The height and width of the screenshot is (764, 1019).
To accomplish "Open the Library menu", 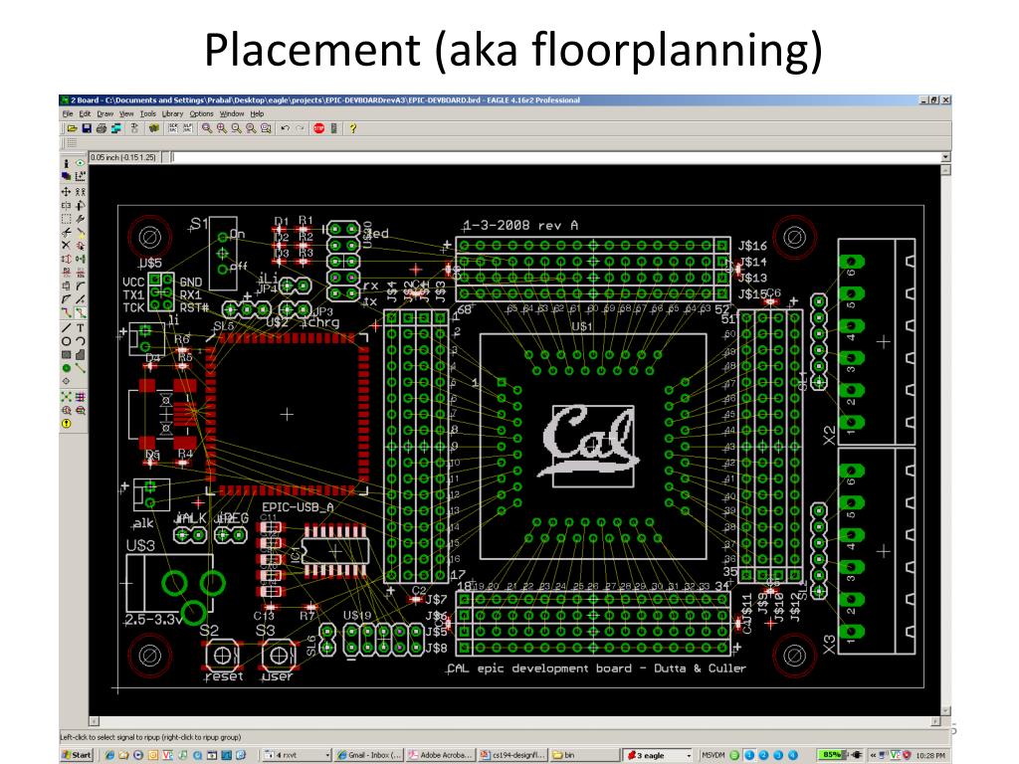I will (172, 113).
